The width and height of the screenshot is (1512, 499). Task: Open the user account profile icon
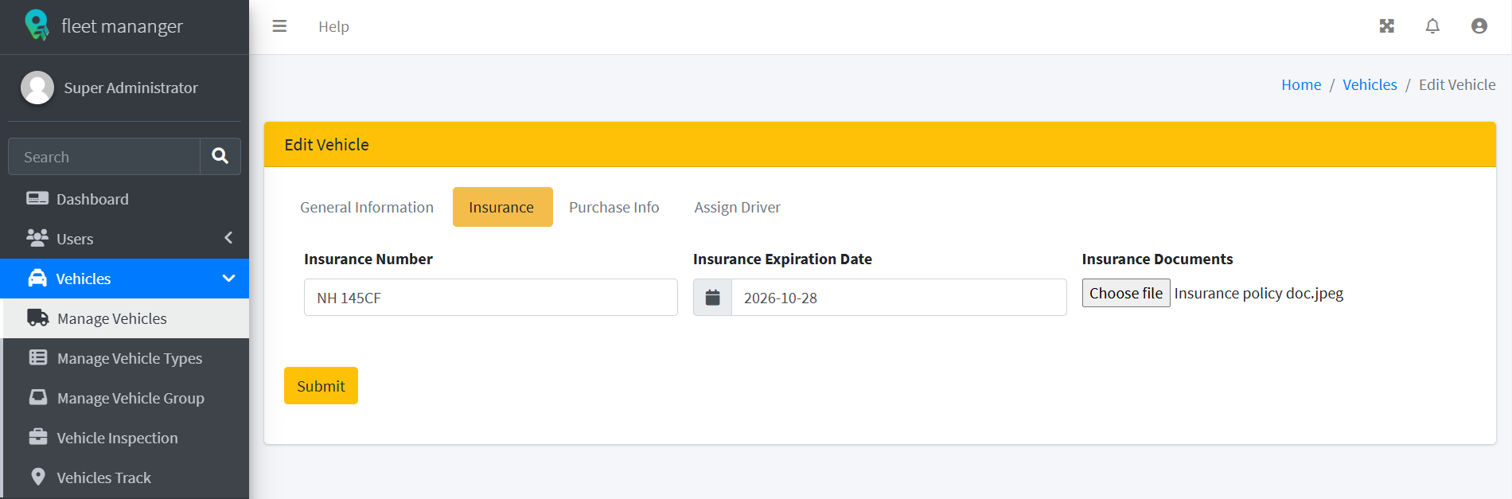pos(1479,26)
